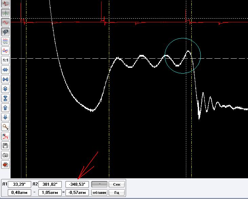Shift the waveform down with blue down arrow
Image resolution: width=248 pixels, height=199 pixels.
[x=5, y=117]
